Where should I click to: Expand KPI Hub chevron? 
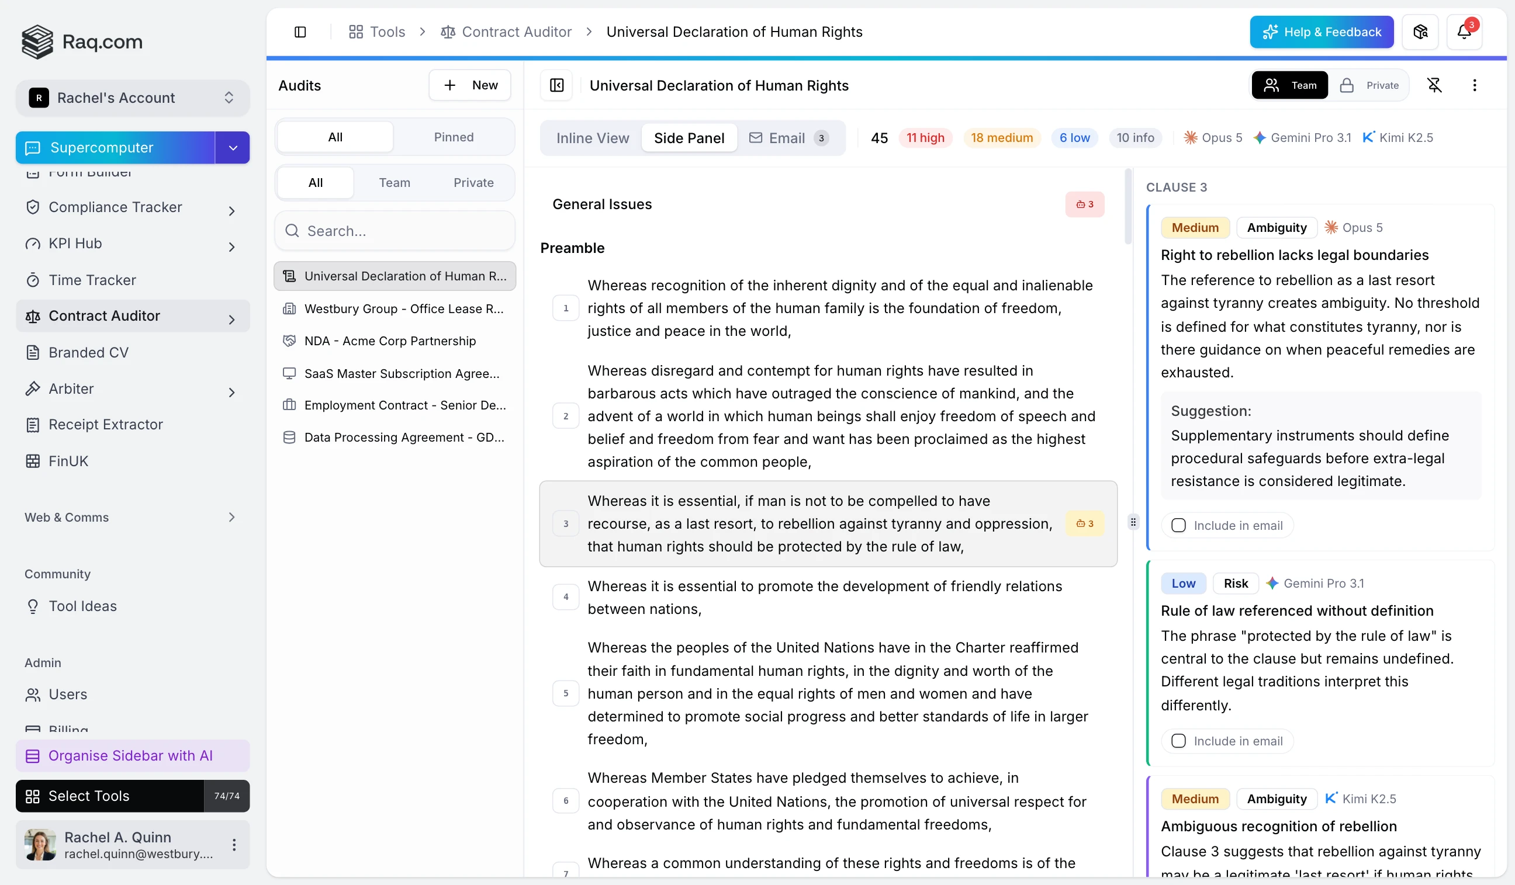[231, 247]
